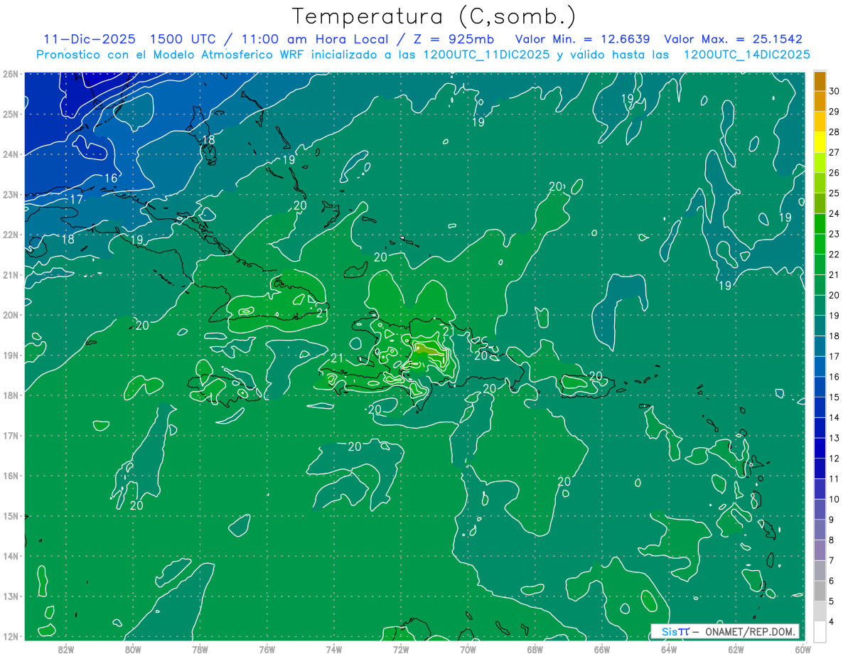Click the colorbar label "10"
The height and width of the screenshot is (659, 853).
(835, 499)
